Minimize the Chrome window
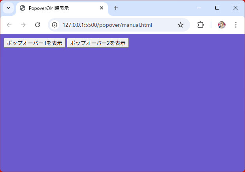Viewport: 245px width, 172px height. [199, 8]
